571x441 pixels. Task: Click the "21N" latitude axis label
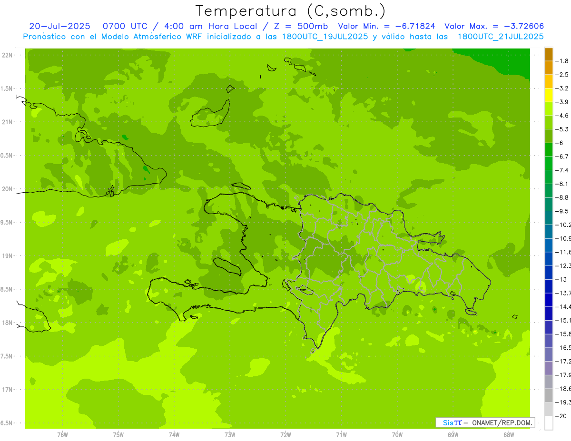click(7, 122)
